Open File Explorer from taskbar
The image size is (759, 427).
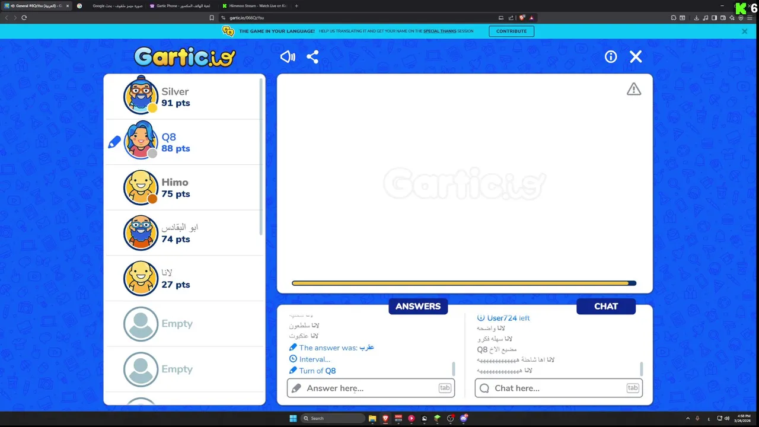pyautogui.click(x=372, y=418)
